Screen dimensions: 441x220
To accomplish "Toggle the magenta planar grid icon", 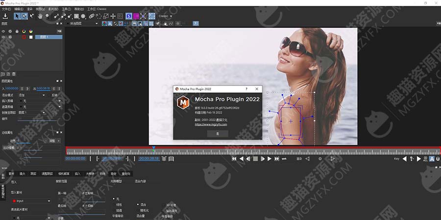I will coord(136,16).
